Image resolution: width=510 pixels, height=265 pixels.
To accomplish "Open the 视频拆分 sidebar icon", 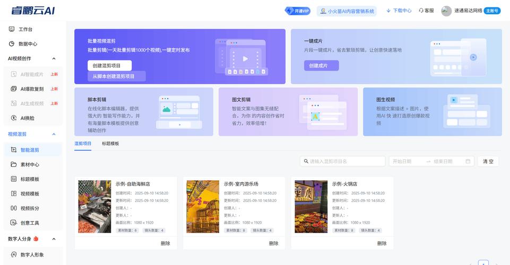I will [14, 208].
